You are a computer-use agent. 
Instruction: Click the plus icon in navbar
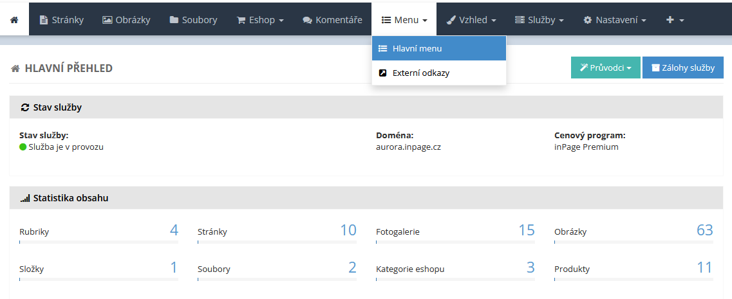(670, 20)
